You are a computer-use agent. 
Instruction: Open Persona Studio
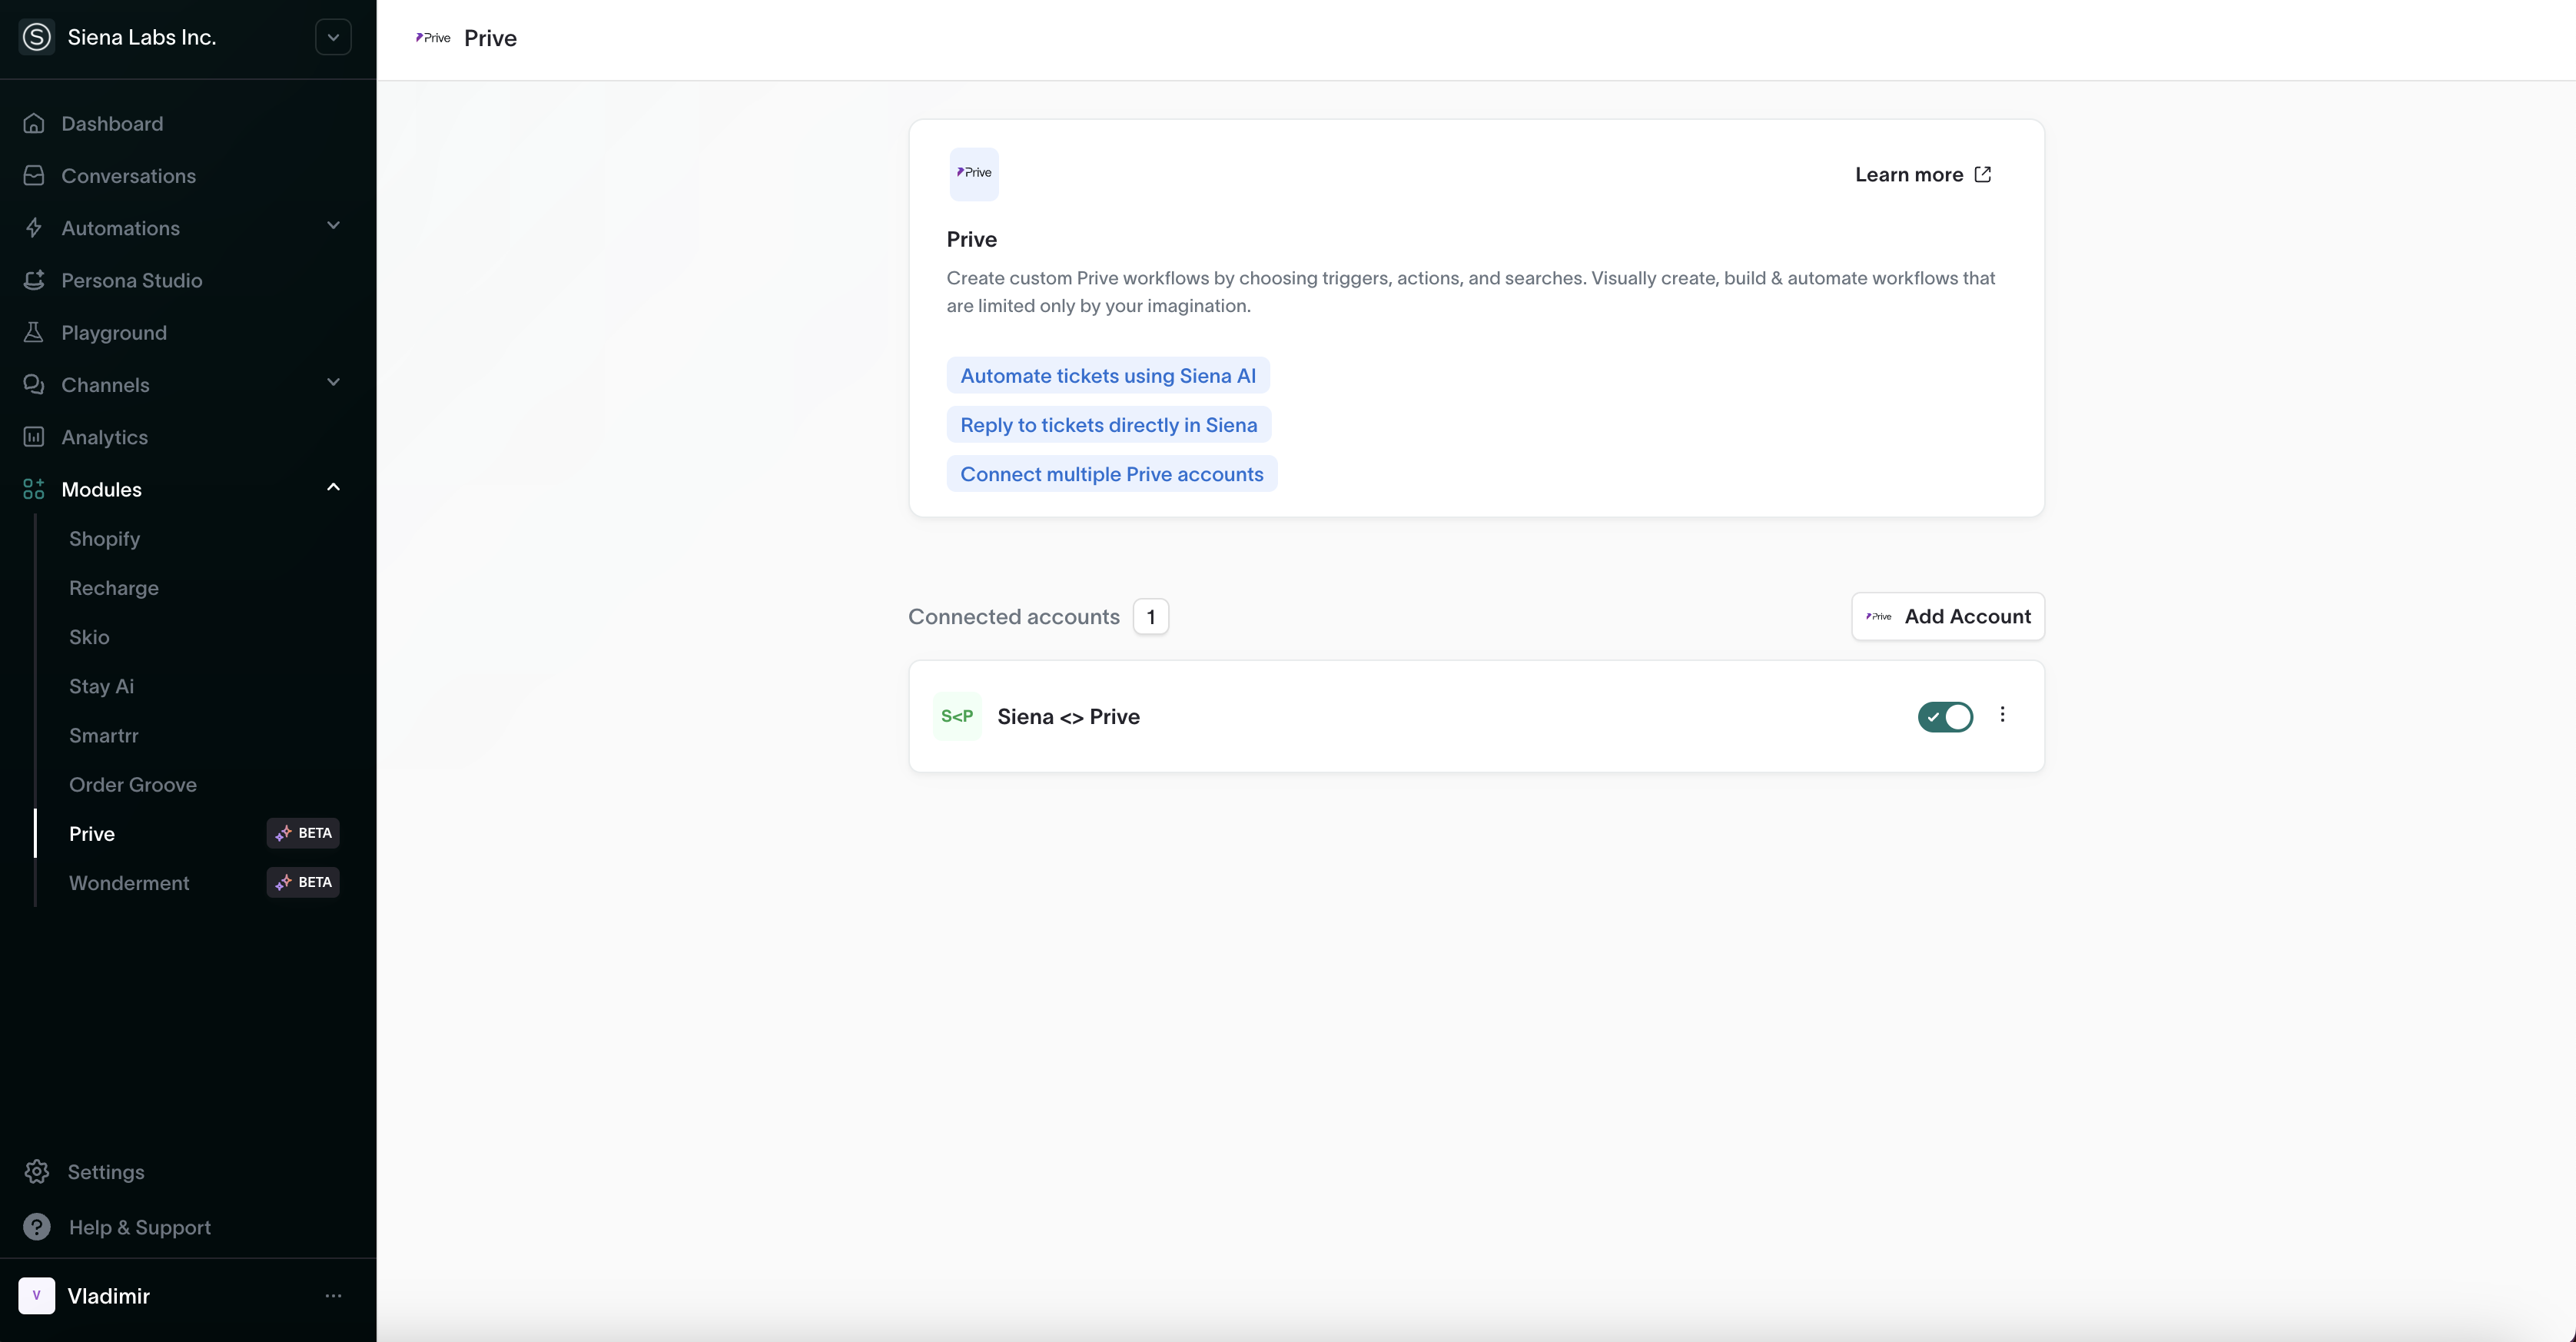coord(131,280)
